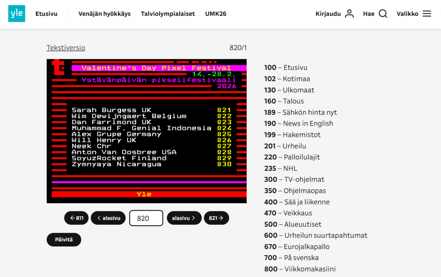Click the Yle logo
Viewport: 441px width, 277px height.
tap(17, 14)
